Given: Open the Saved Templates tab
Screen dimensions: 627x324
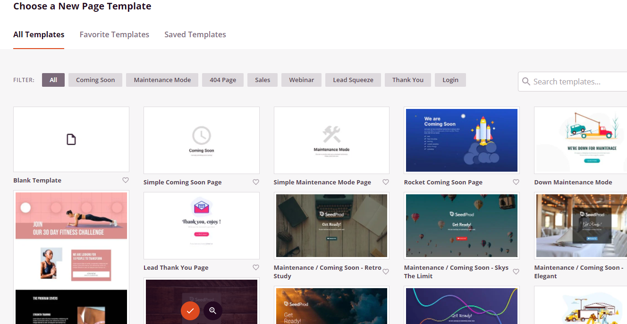Looking at the screenshot, I should click(x=195, y=34).
